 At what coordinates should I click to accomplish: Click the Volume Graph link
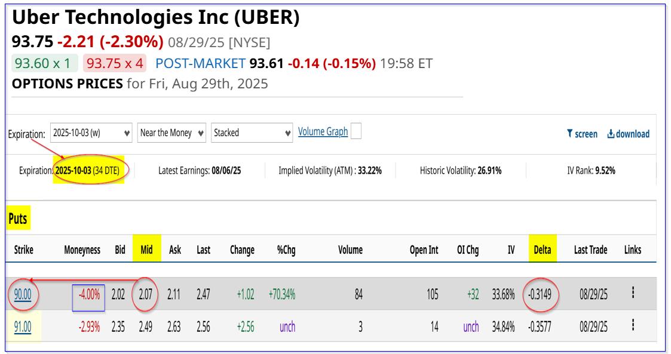323,132
